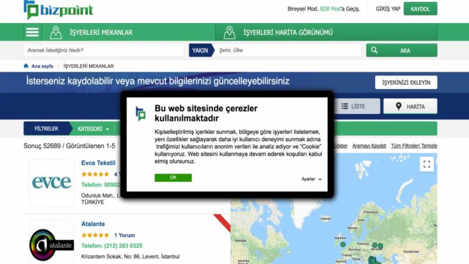Open the hamburger navigation menu
Screen dimensions: 469x264
32,32
